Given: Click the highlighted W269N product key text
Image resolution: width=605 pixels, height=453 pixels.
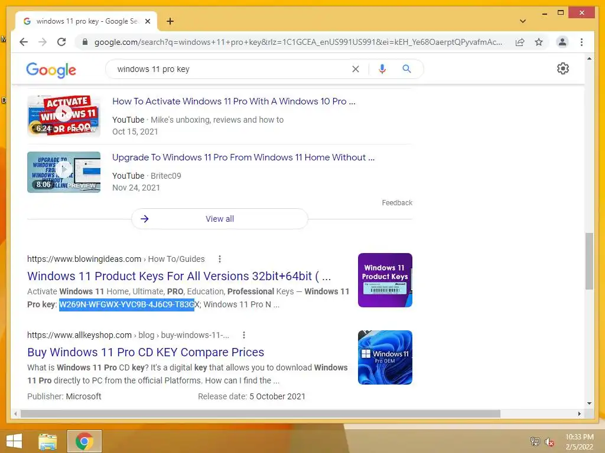Looking at the screenshot, I should (x=126, y=304).
